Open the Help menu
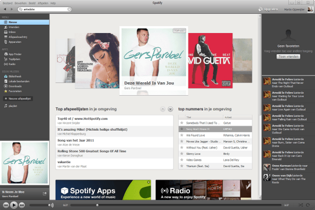 pos(53,3)
